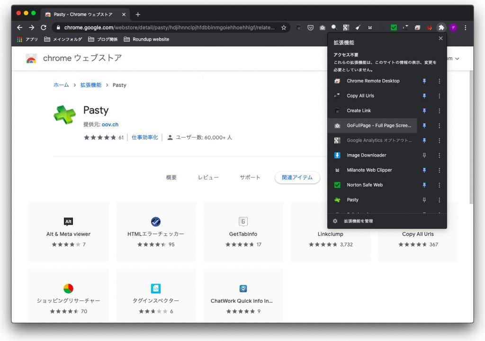Unpin Chrome Remote Desktop extension
Screen dimensions: 485x341
click(x=424, y=81)
